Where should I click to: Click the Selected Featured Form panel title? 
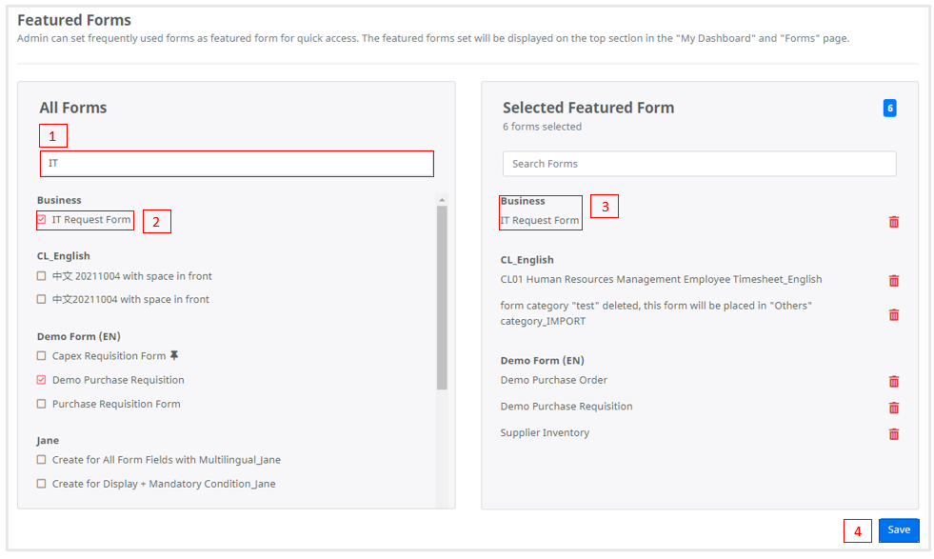(x=588, y=108)
